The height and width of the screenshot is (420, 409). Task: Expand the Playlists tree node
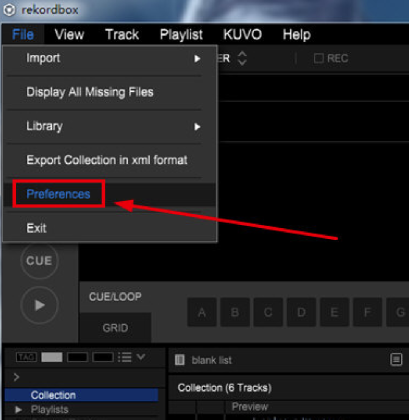point(18,409)
